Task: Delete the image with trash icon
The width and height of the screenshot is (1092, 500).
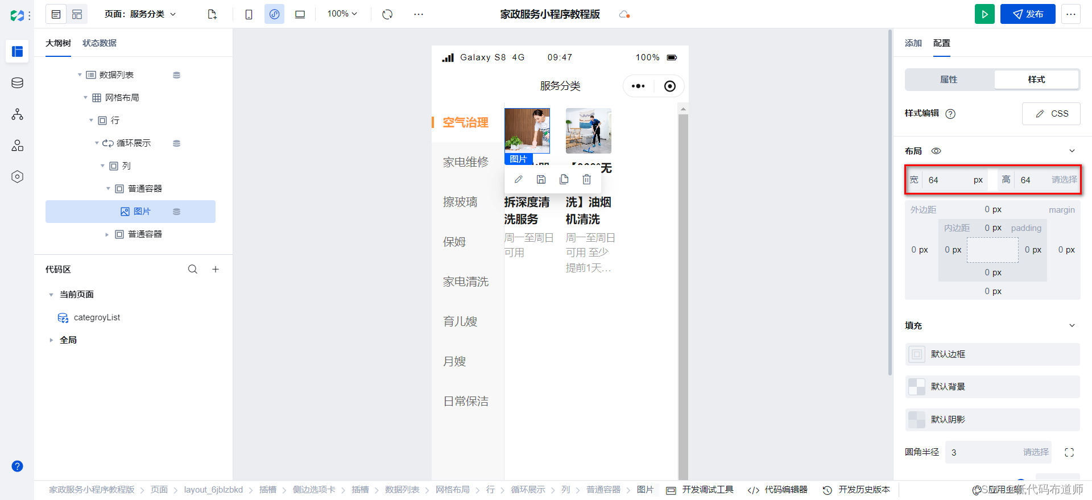Action: point(586,180)
